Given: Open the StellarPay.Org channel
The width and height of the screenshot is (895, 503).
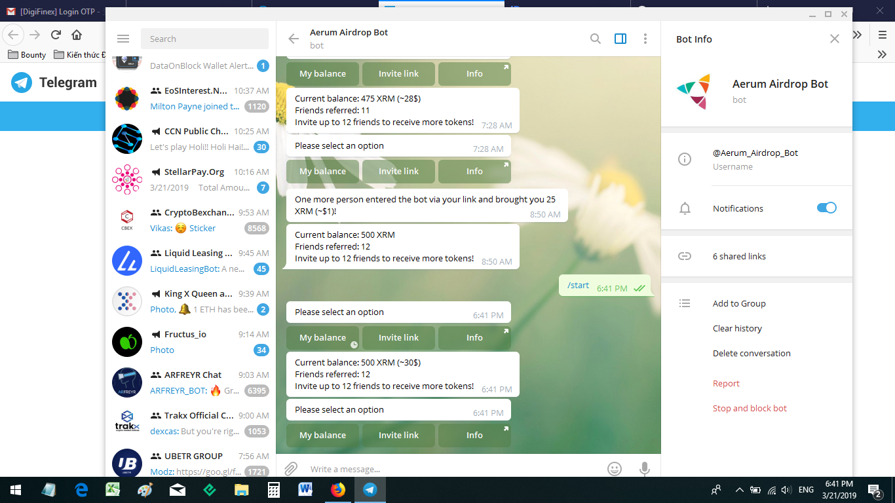Looking at the screenshot, I should 189,179.
